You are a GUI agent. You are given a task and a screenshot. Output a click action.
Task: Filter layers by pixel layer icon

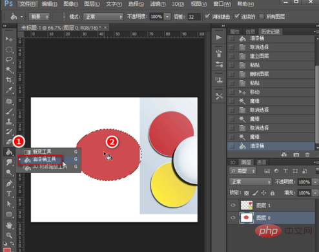[267, 171]
